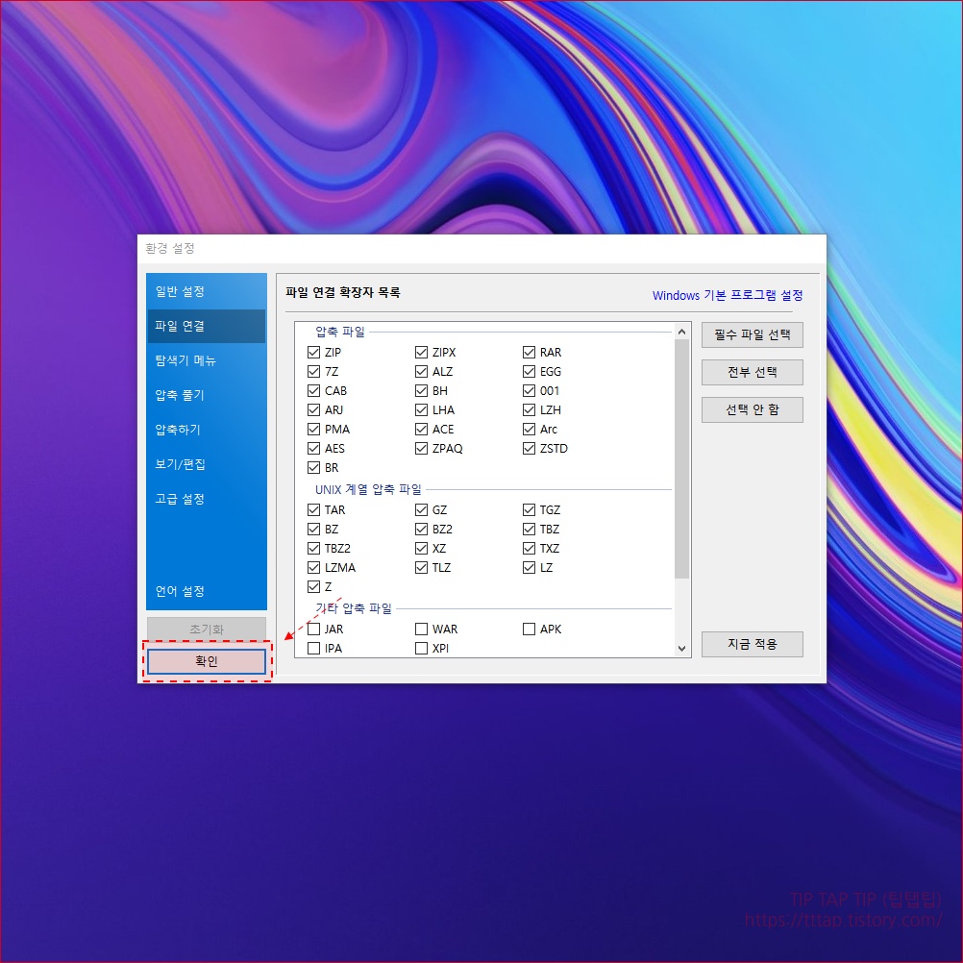Toggle the ACE checkbox

pyautogui.click(x=421, y=430)
